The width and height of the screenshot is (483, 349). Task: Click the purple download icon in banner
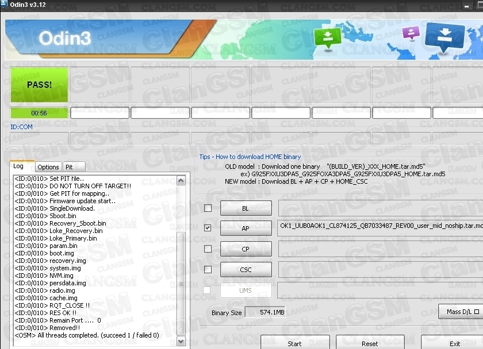(411, 33)
